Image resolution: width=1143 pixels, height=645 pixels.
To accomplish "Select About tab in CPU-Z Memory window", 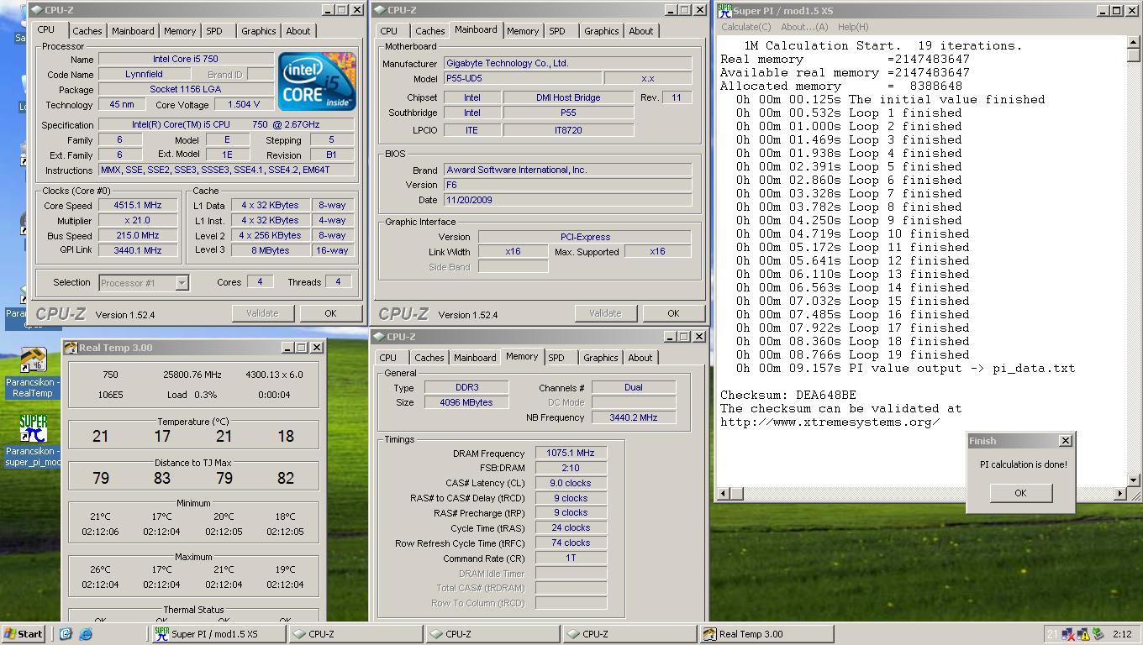I will tap(640, 358).
